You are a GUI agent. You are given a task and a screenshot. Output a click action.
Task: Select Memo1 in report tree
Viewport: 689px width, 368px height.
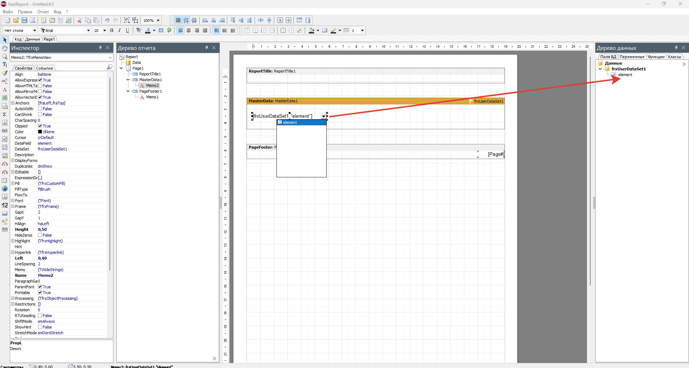[152, 97]
